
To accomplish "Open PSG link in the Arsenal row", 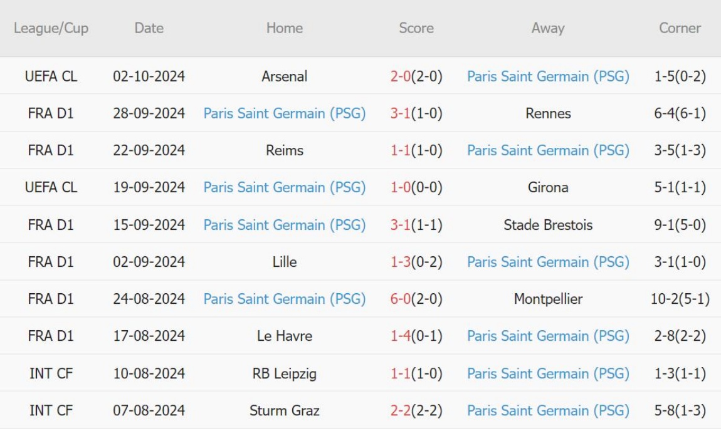I will (x=548, y=76).
